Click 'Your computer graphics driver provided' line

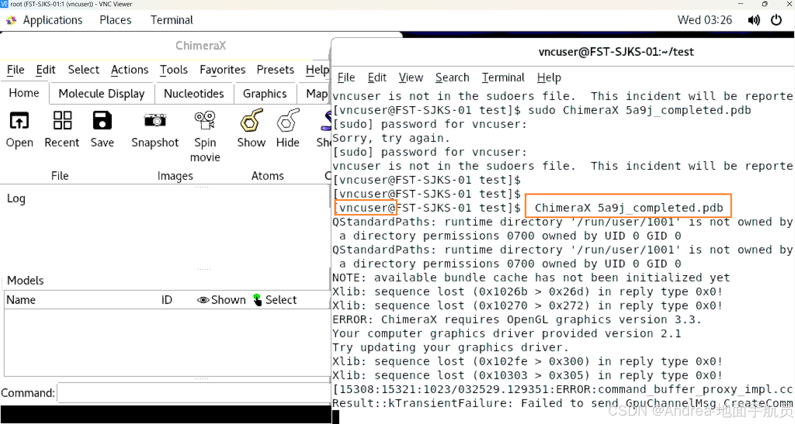[507, 333]
